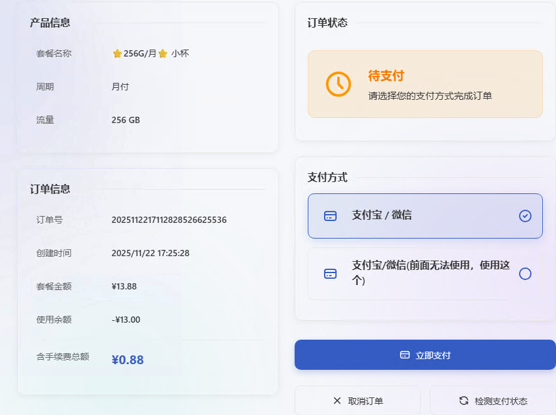Click the card icon inside 立即支付 button
Screen dimensions: 556x415
pyautogui.click(x=405, y=355)
